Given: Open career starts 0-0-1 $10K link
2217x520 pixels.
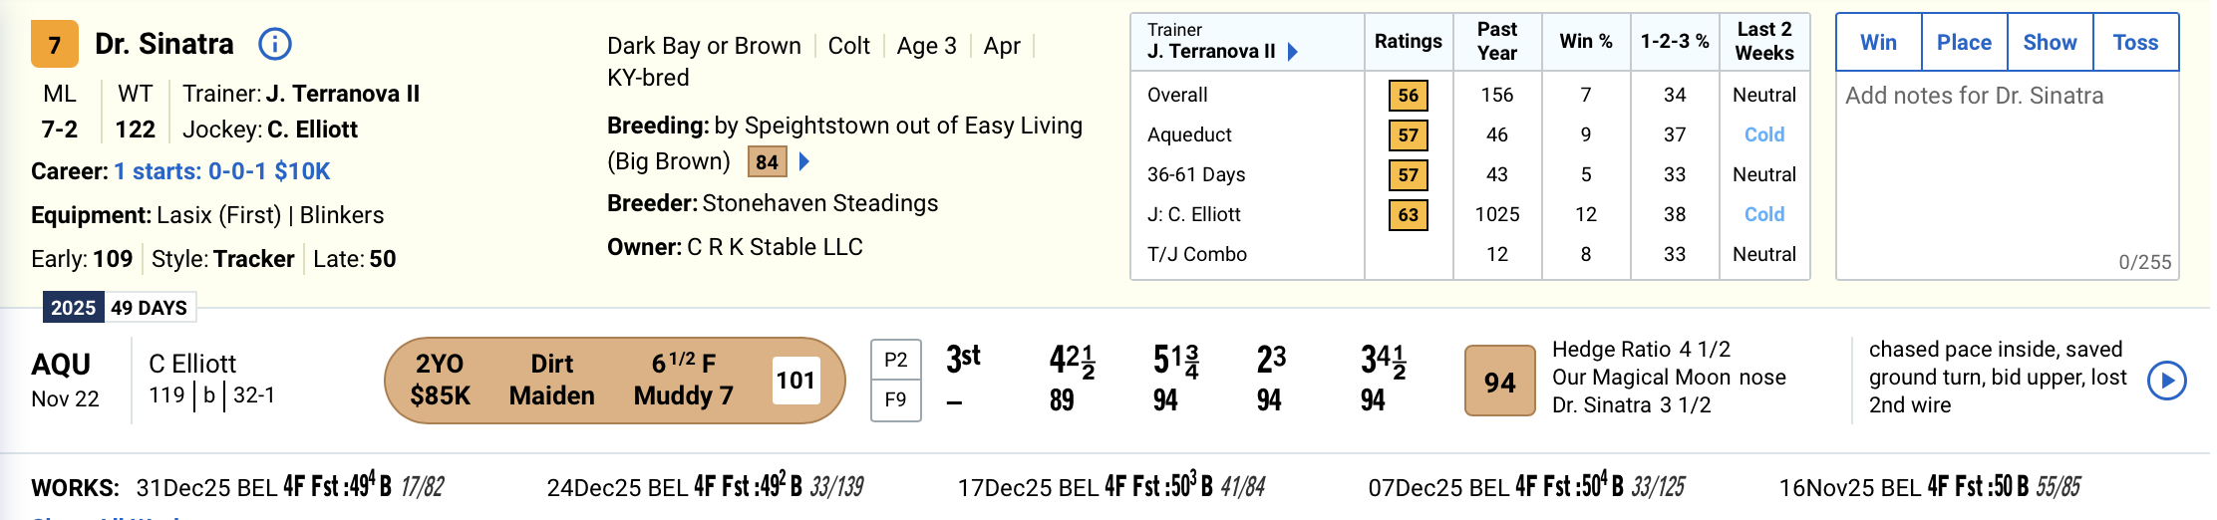Looking at the screenshot, I should tap(221, 171).
